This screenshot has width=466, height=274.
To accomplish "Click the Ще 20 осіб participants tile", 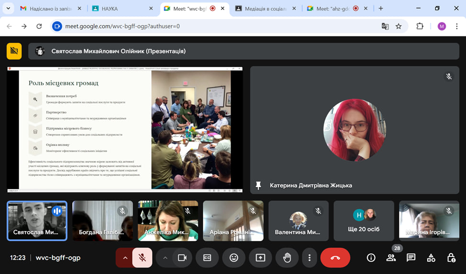I will [364, 221].
